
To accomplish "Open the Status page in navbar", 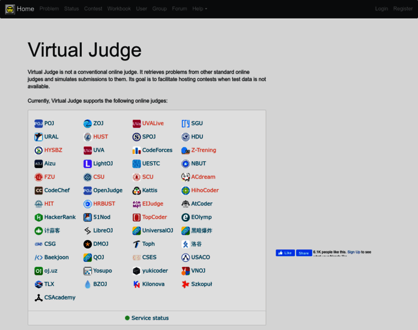I will (x=71, y=9).
